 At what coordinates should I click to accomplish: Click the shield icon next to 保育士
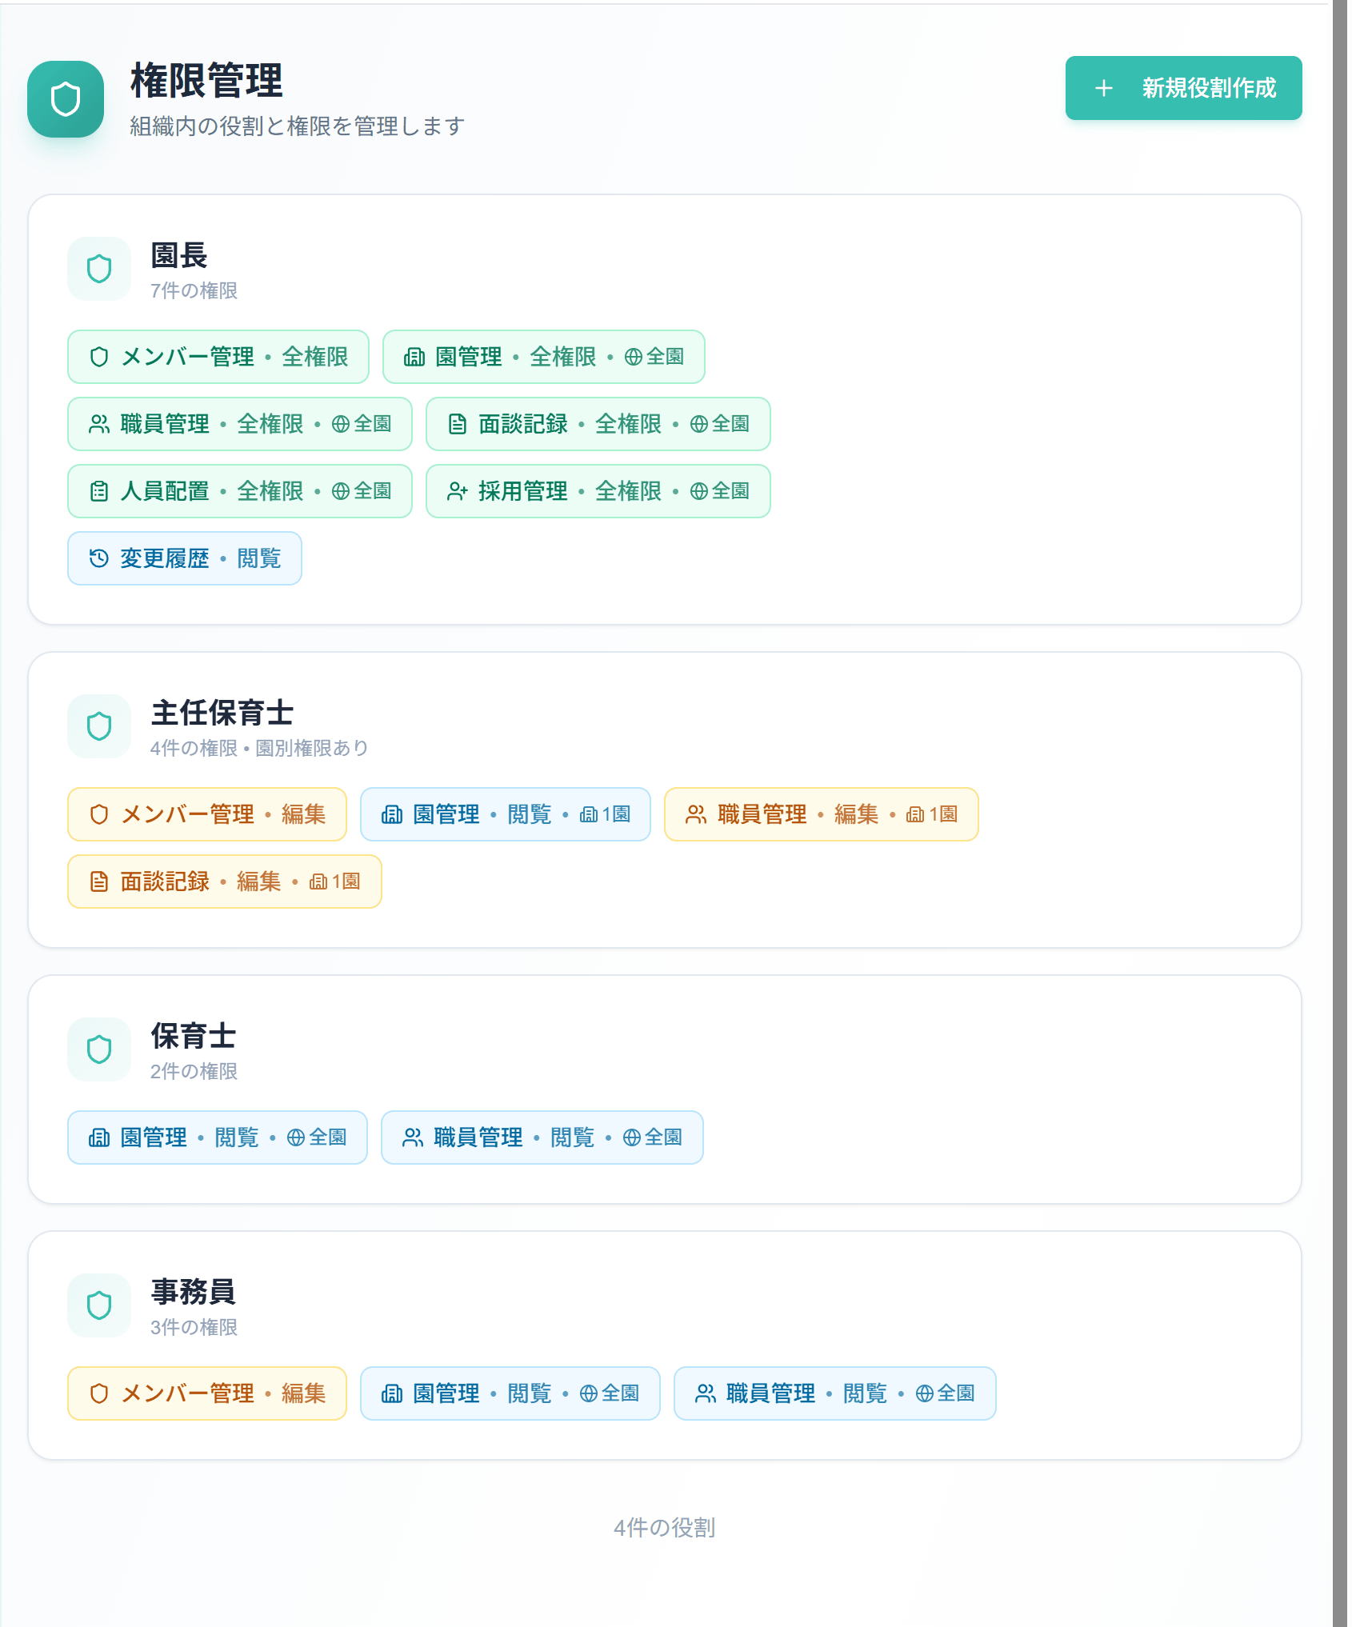[x=99, y=1049]
